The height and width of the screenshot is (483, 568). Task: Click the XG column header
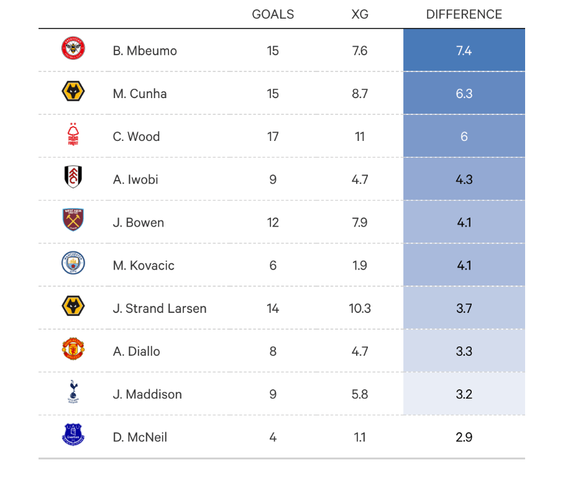click(360, 14)
